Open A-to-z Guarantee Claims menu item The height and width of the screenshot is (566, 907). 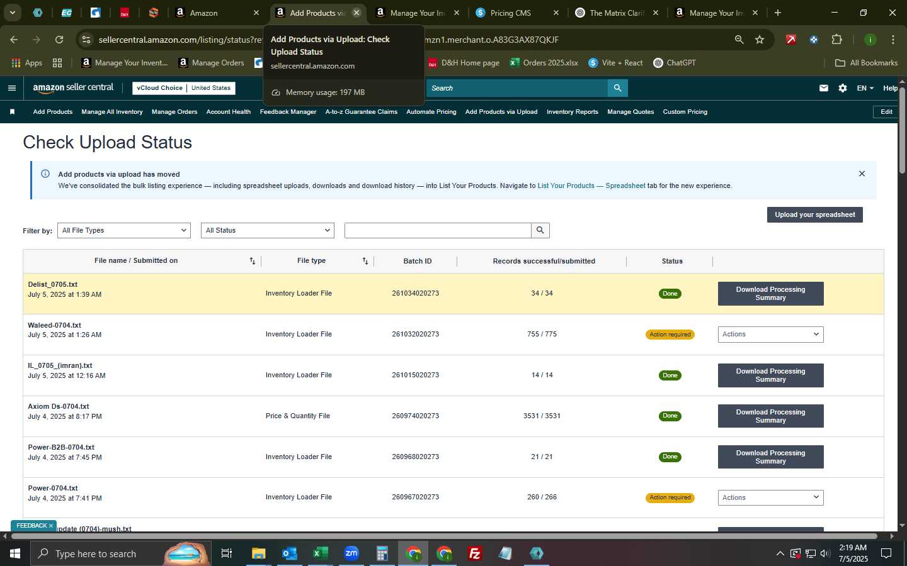361,112
